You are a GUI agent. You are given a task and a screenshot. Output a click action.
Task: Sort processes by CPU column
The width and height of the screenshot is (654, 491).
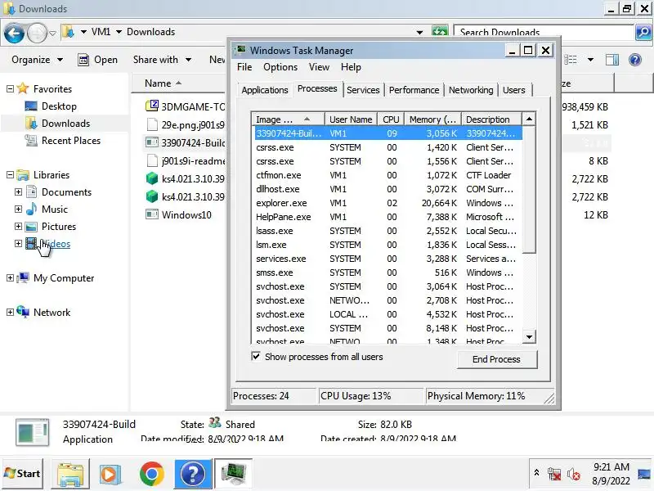point(391,119)
